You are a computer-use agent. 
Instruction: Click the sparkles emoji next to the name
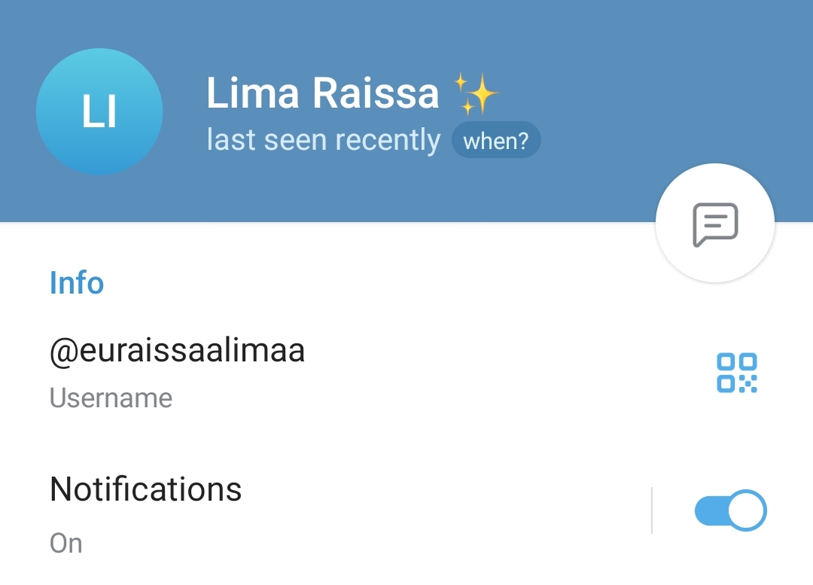pos(476,93)
